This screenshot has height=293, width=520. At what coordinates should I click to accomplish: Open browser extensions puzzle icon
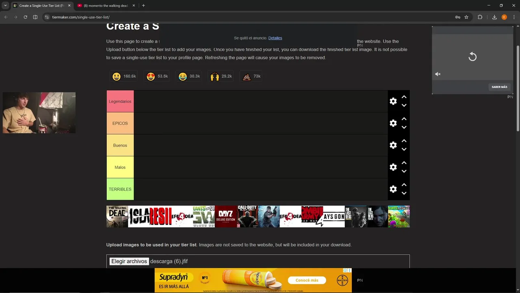(480, 17)
